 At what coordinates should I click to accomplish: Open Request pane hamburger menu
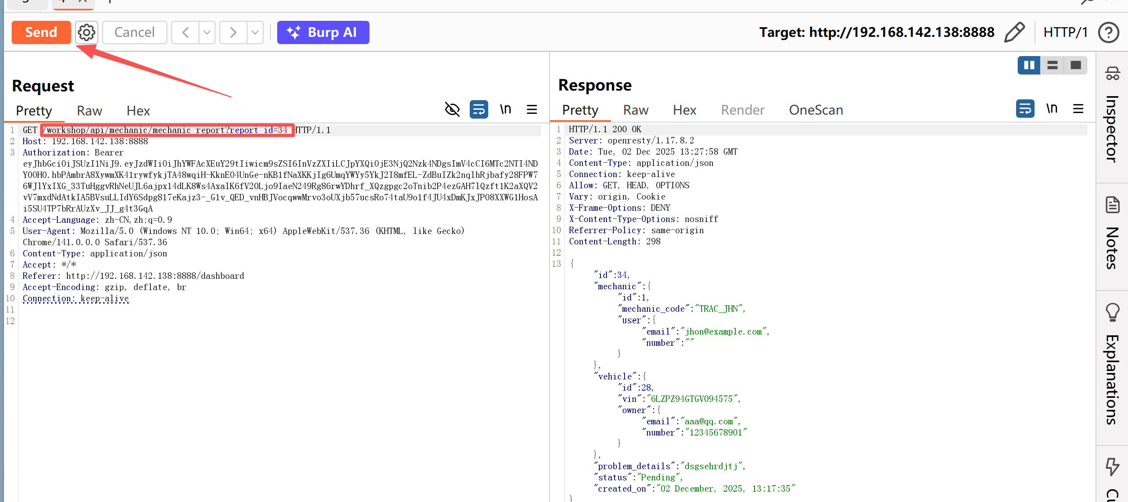pyautogui.click(x=532, y=109)
